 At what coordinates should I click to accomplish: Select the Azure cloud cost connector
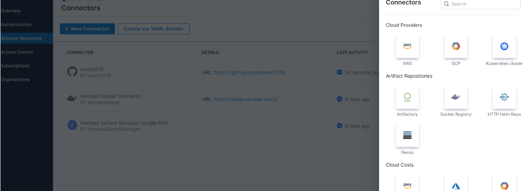(456, 185)
